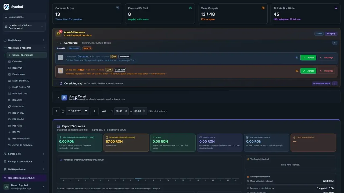View details of the Discount request
The height and width of the screenshot is (193, 344).
(x=297, y=58)
